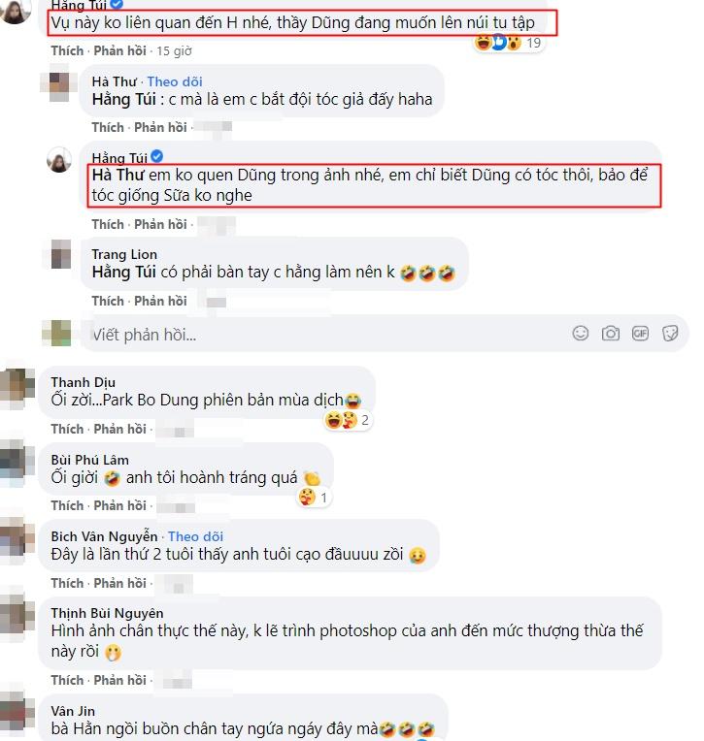This screenshot has height=741, width=704.
Task: Like Trang Lion's comment with Thích
Action: tap(108, 301)
